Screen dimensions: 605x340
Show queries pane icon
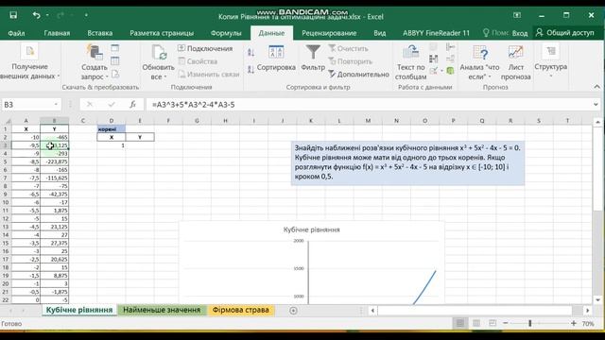tap(115, 48)
